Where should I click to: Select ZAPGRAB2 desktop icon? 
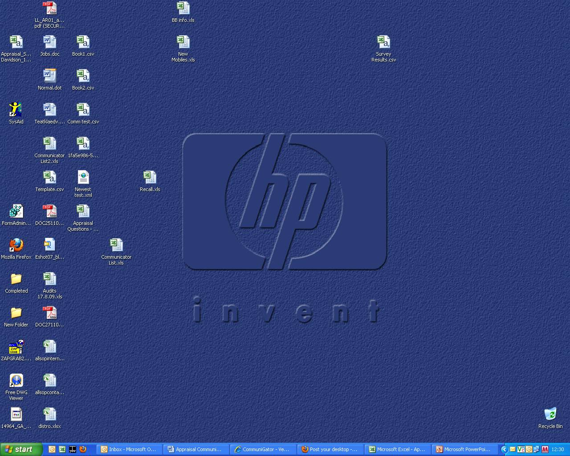point(16,350)
